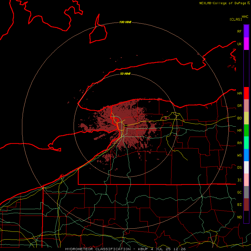This screenshot has height=251, width=251.
Task: Click the NEXLAB-College of DuPage header text
Action: (223, 3)
